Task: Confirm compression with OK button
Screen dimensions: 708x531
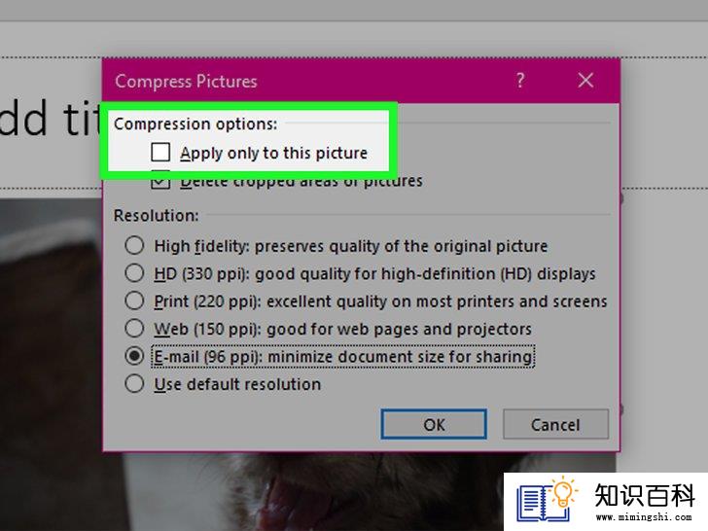Action: 434,424
